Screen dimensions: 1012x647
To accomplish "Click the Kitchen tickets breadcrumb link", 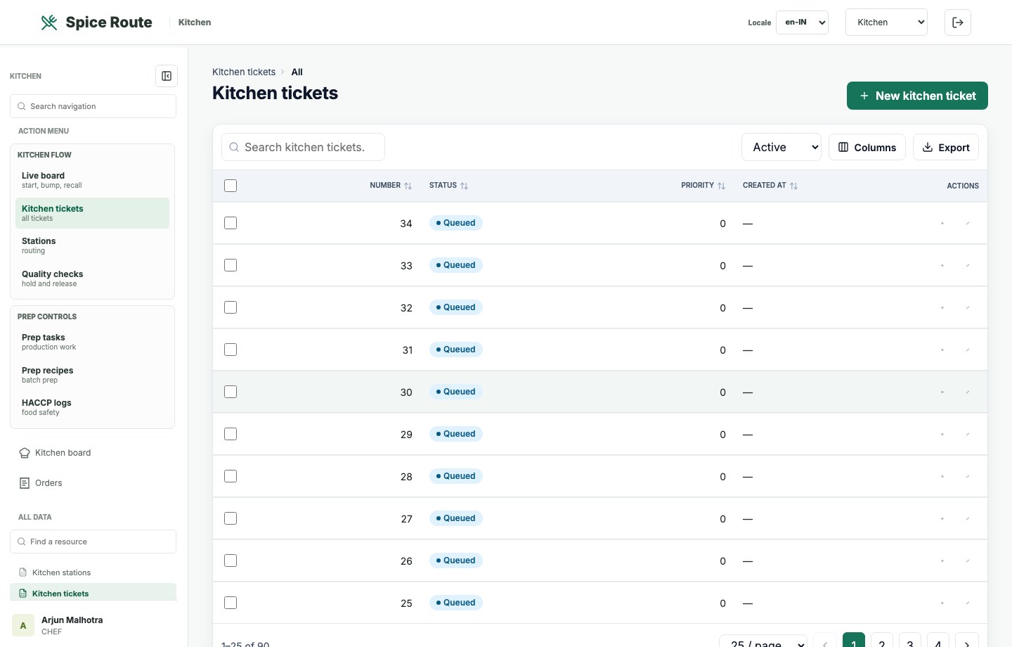I will [x=244, y=72].
